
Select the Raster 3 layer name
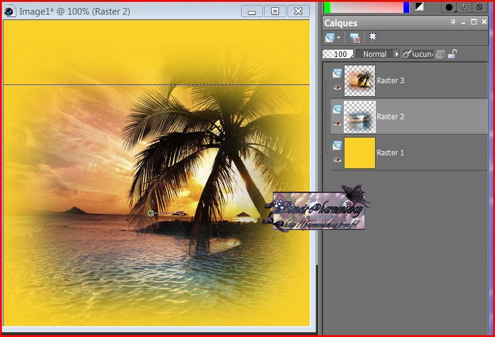[390, 81]
